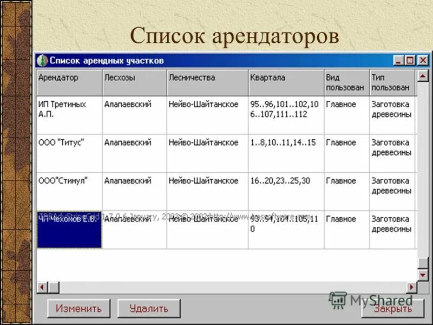Click the "Тип пользован" column header
Screen dimensions: 433x325
[392, 82]
